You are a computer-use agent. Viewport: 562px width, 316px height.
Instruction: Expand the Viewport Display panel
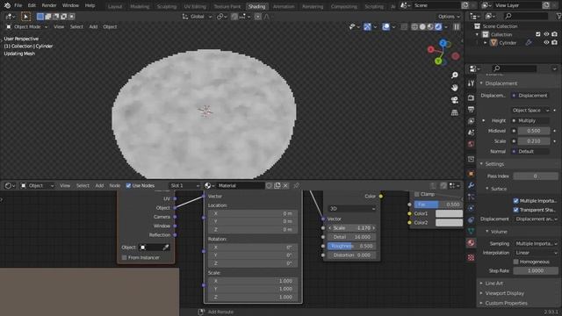coord(505,293)
